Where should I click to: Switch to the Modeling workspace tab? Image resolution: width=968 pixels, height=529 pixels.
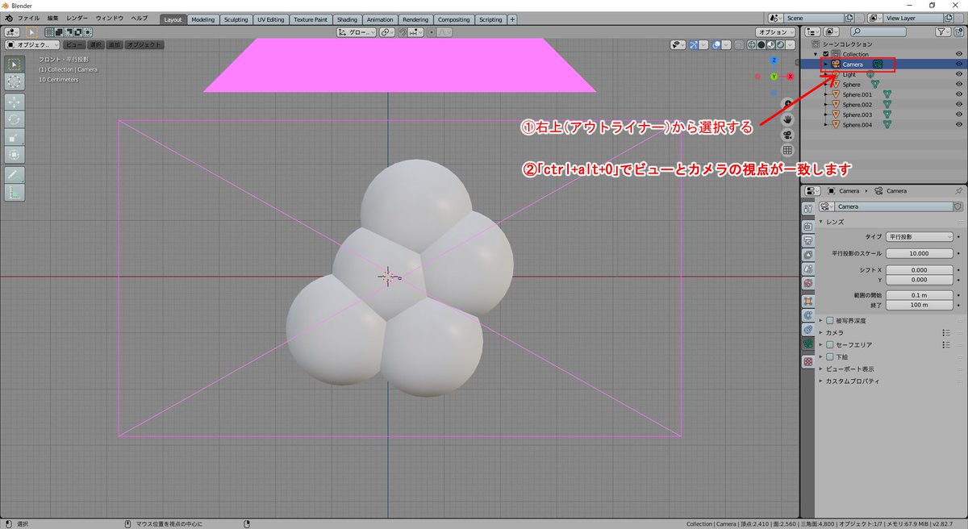coord(203,19)
